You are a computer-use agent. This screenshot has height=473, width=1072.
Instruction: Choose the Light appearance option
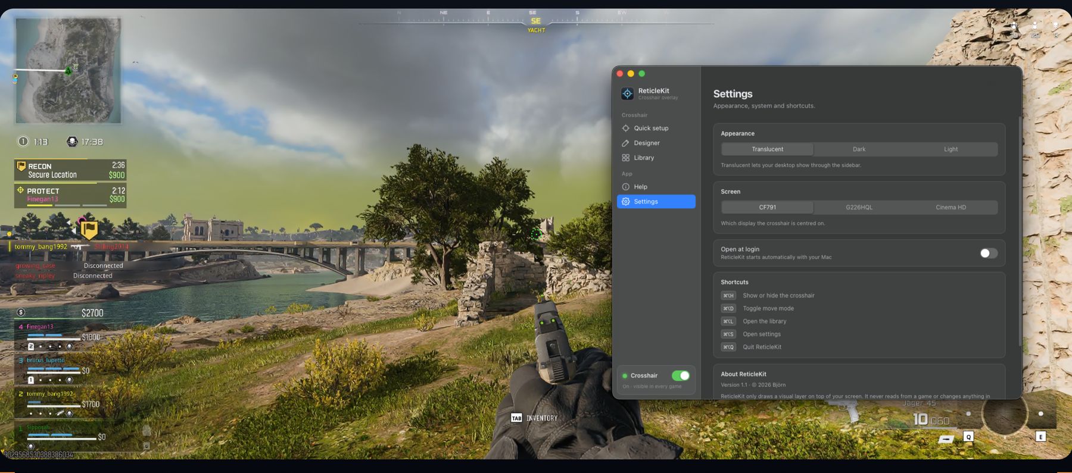tap(951, 149)
